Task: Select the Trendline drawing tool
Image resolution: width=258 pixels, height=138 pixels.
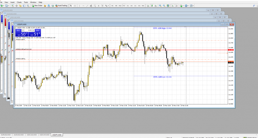Action: pos(87,6)
